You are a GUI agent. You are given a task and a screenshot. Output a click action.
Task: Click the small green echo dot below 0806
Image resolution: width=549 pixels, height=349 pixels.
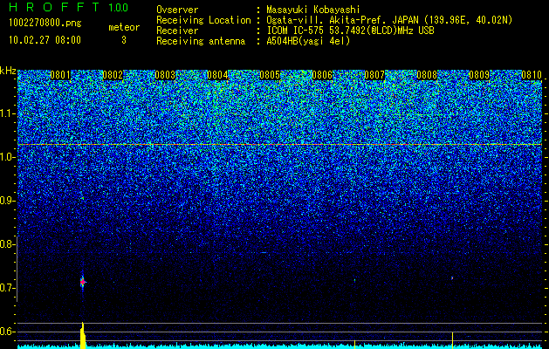354,280
